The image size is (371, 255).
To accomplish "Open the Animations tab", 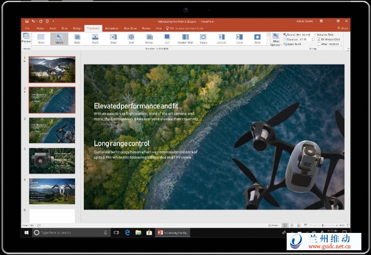I will pos(111,28).
